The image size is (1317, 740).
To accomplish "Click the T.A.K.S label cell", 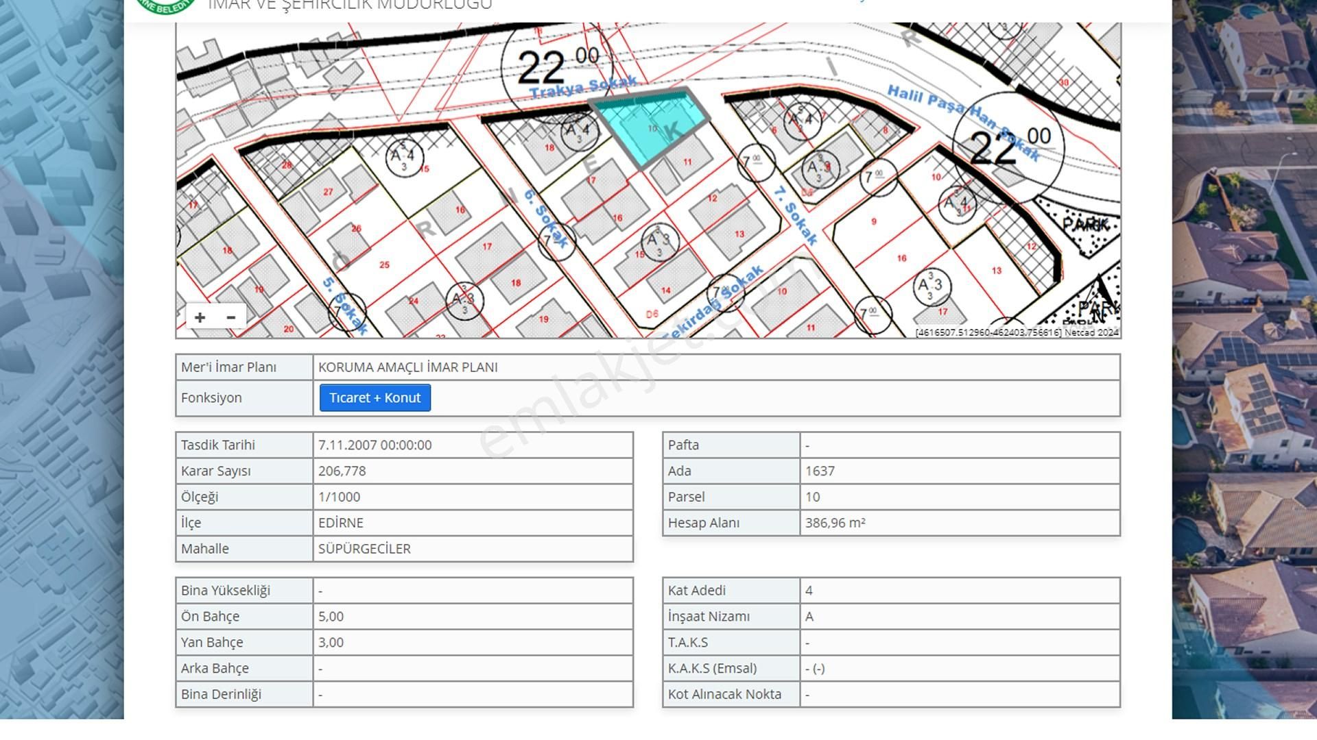I will pyautogui.click(x=731, y=643).
